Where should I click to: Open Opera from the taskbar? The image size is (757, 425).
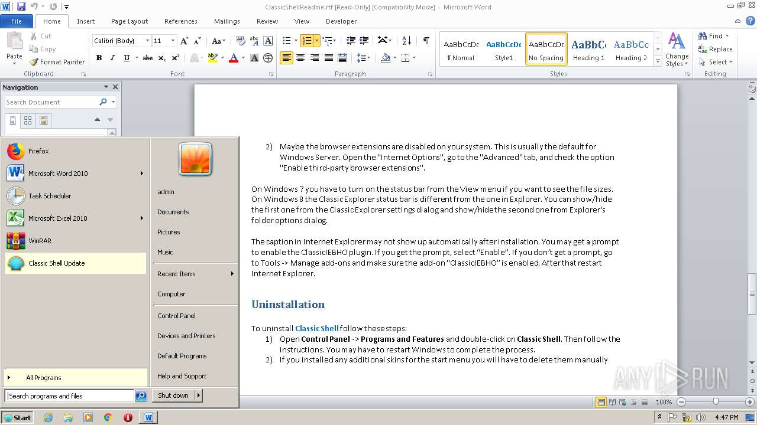point(128,417)
